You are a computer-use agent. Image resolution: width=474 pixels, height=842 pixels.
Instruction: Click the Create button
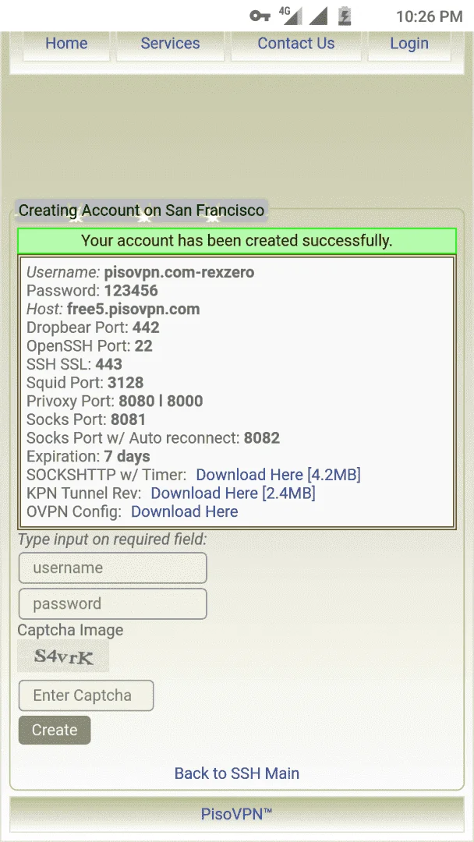point(55,731)
